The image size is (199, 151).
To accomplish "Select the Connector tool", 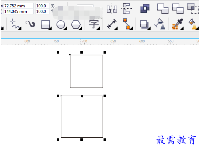I will pos(127,24).
